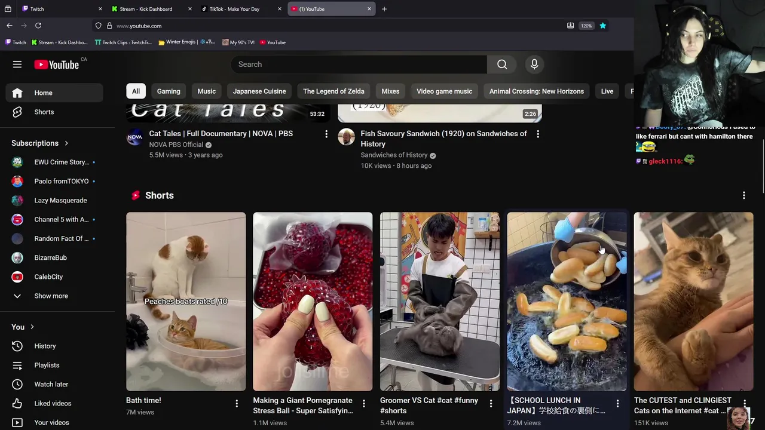The width and height of the screenshot is (765, 430).
Task: Select the Music filter chip
Action: pos(207,91)
